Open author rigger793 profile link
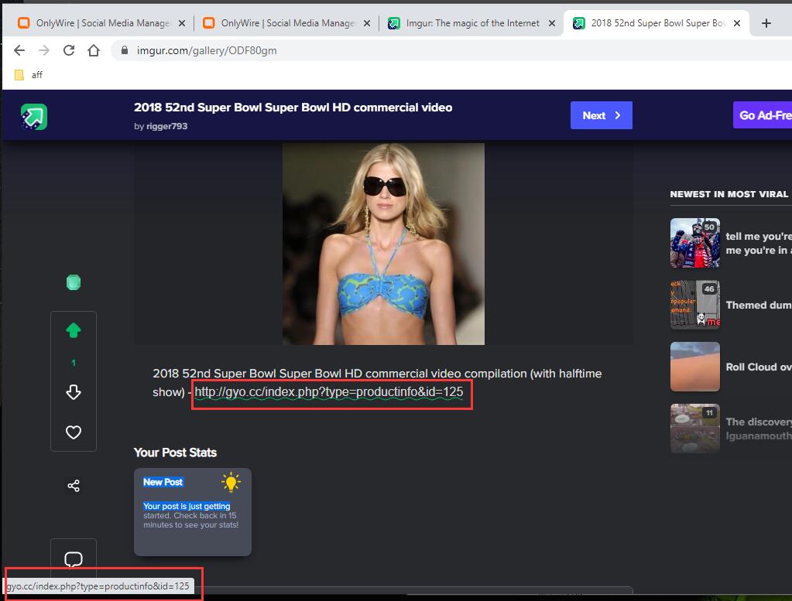792x601 pixels. pyautogui.click(x=166, y=126)
